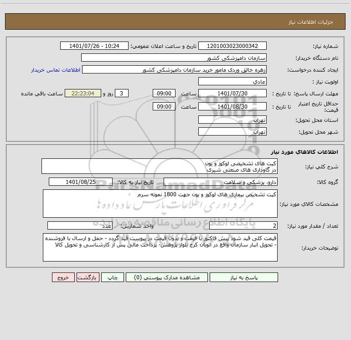
Task: Click the label مهلت ارسال پاسخ
Action: (316, 94)
